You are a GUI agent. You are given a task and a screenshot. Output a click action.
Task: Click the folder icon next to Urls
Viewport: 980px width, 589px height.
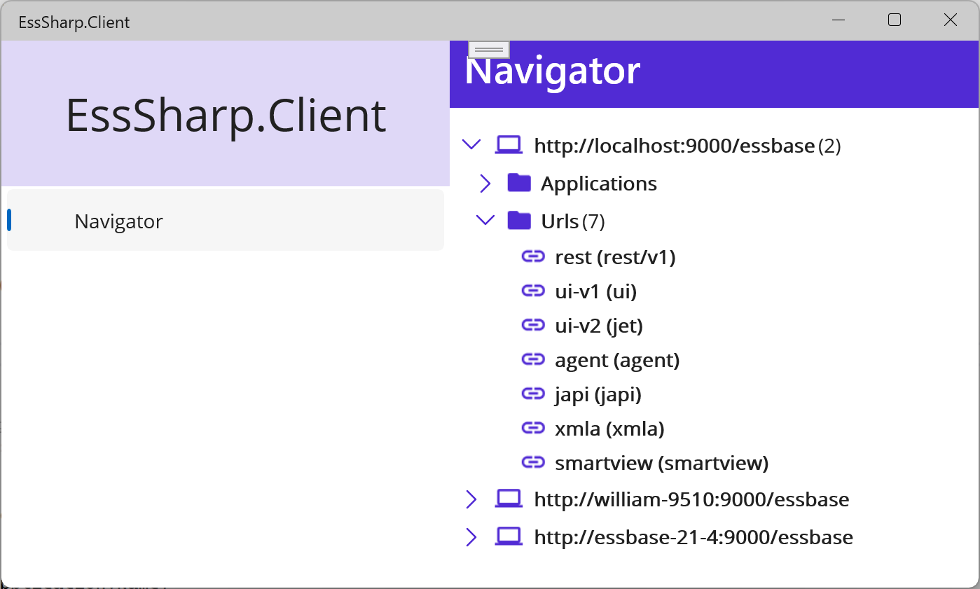tap(519, 220)
